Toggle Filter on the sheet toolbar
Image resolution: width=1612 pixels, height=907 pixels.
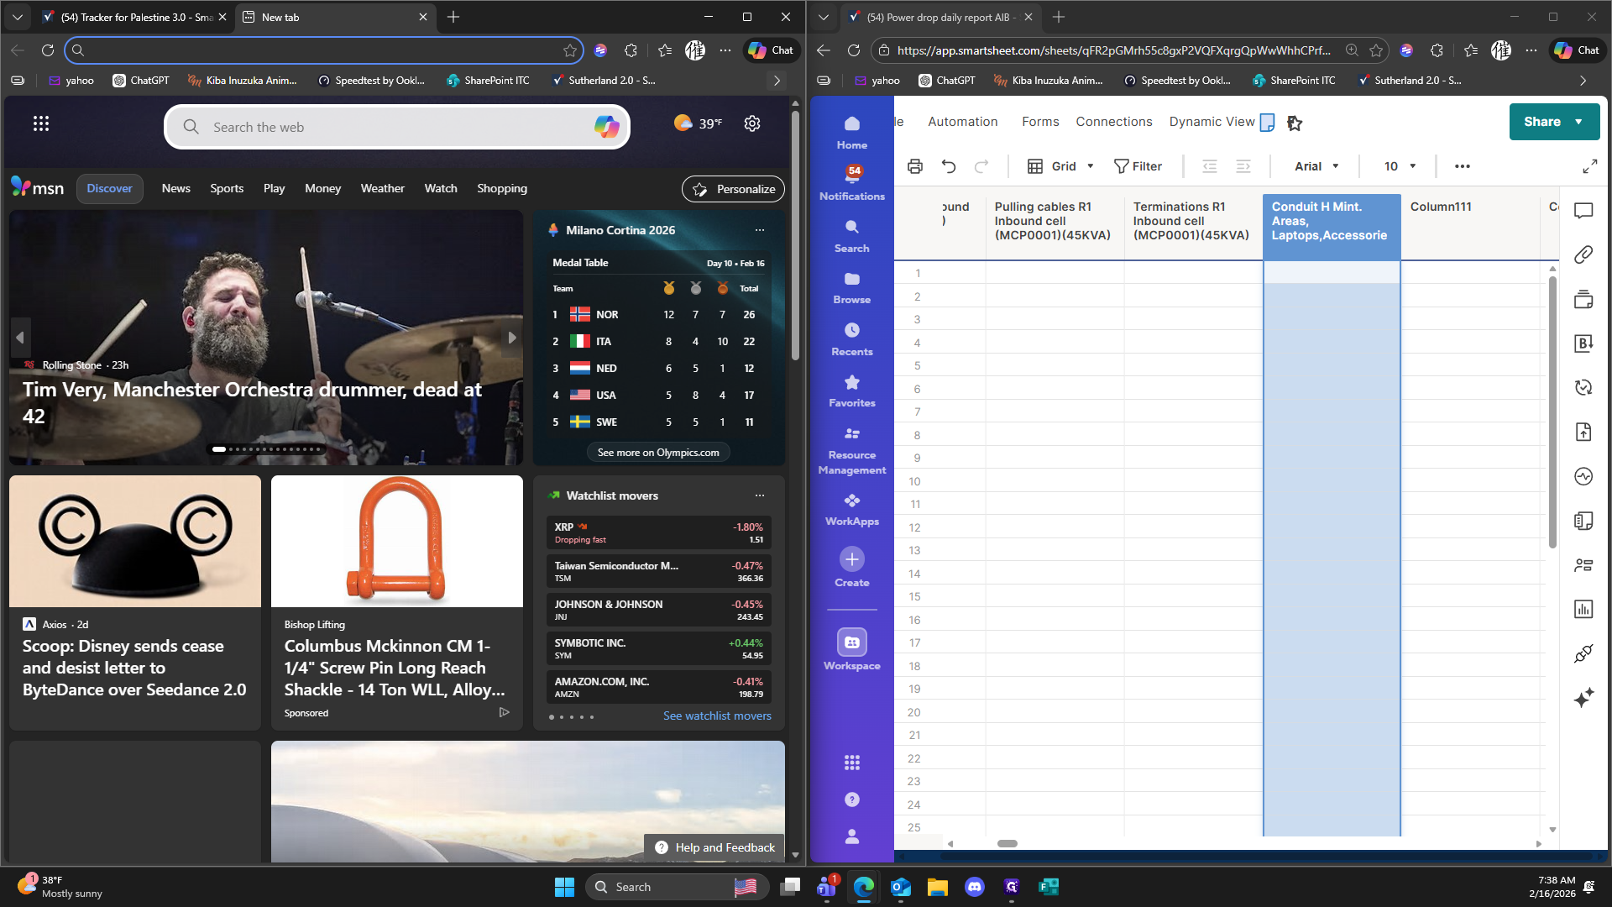1138,166
